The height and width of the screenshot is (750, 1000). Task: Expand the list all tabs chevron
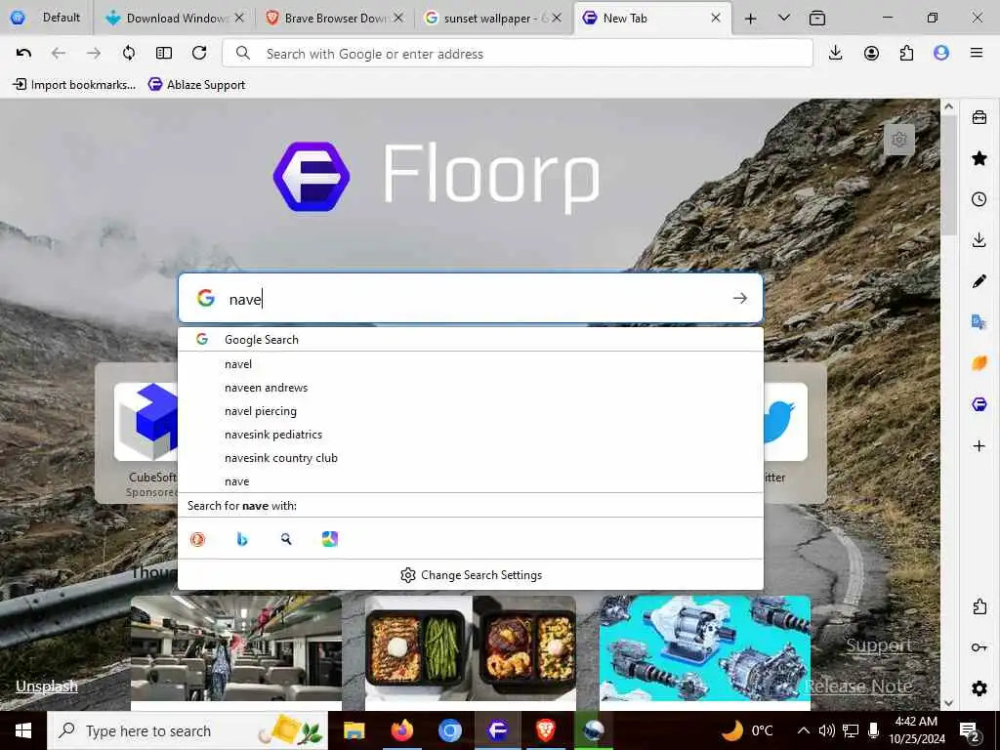[x=784, y=18]
